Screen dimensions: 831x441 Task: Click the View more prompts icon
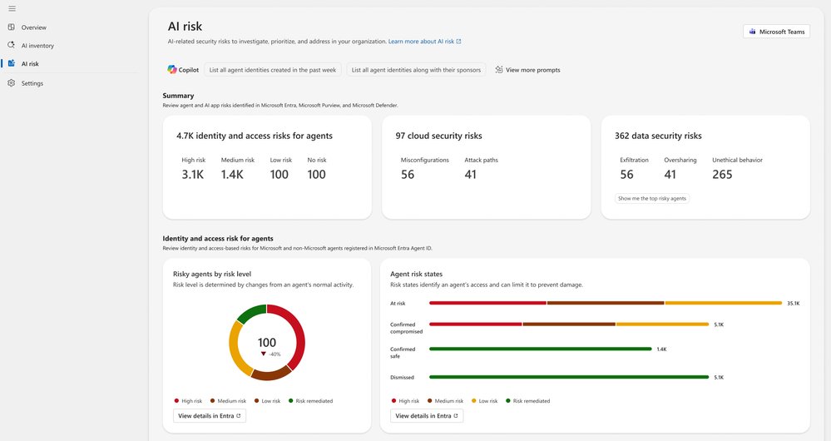click(x=499, y=69)
